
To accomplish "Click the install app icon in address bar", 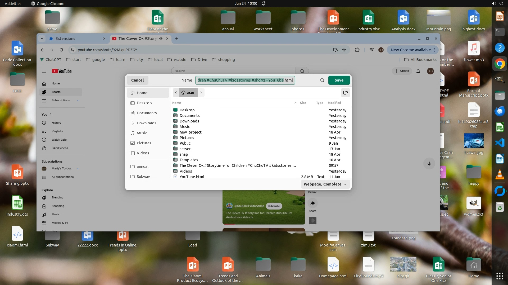I will coord(335,50).
